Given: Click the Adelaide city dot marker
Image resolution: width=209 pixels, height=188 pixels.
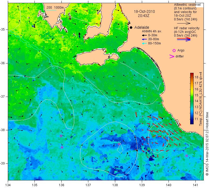Looking at the screenshot, I should click(x=131, y=27).
